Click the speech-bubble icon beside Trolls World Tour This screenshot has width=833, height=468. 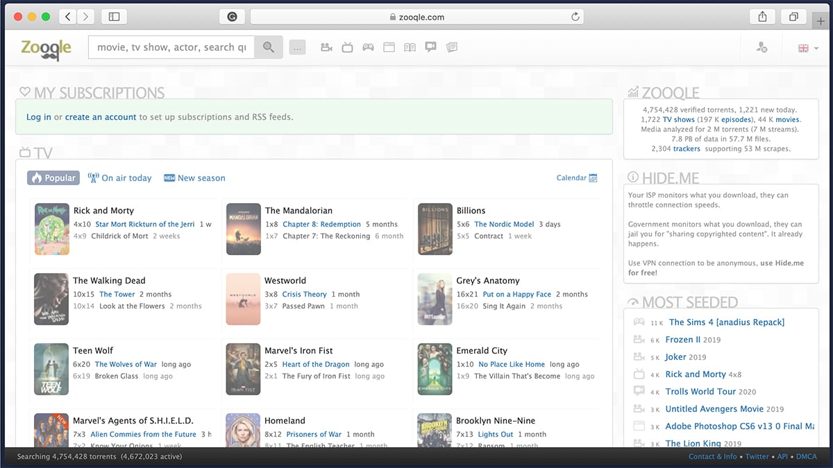tap(639, 392)
